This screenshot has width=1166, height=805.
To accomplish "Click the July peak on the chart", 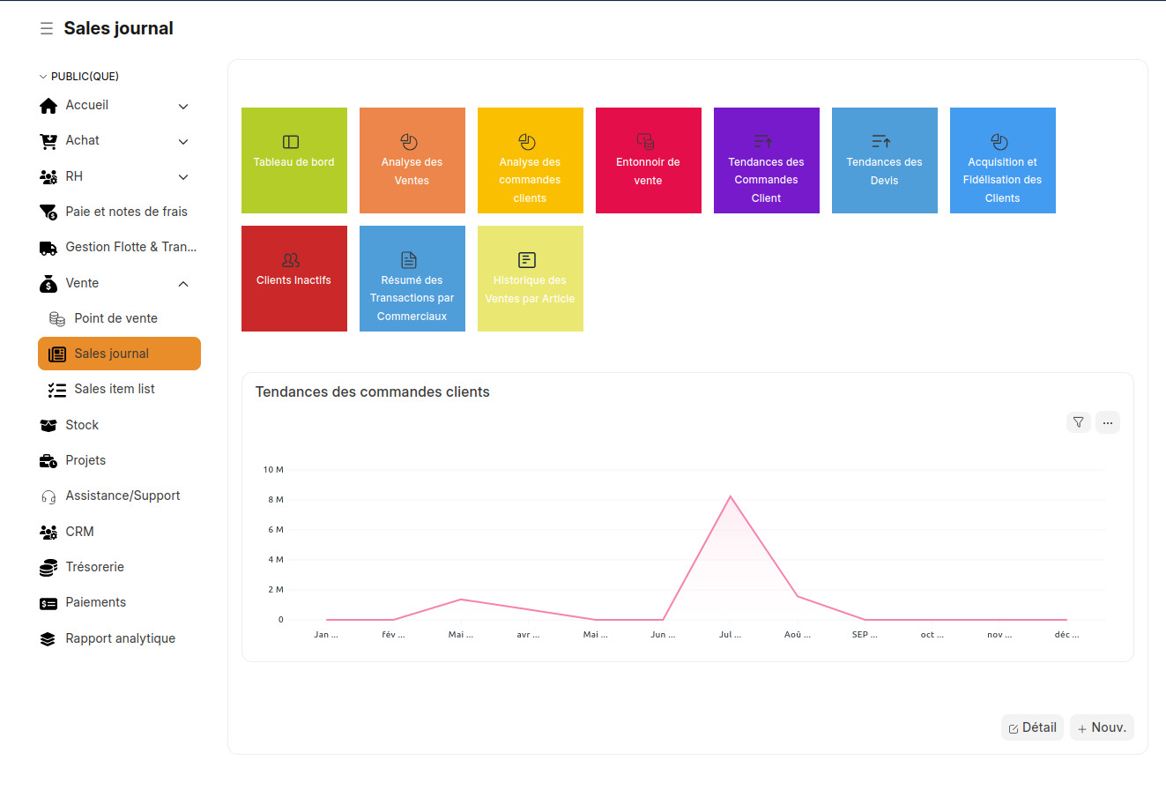I will (730, 497).
